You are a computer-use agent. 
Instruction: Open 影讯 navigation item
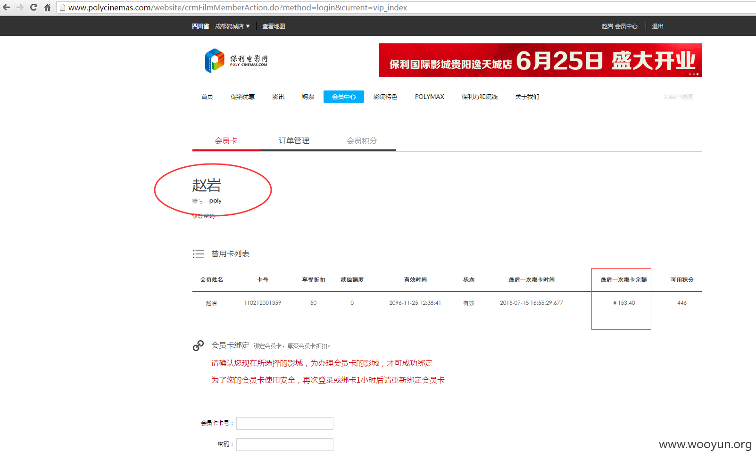pyautogui.click(x=278, y=97)
